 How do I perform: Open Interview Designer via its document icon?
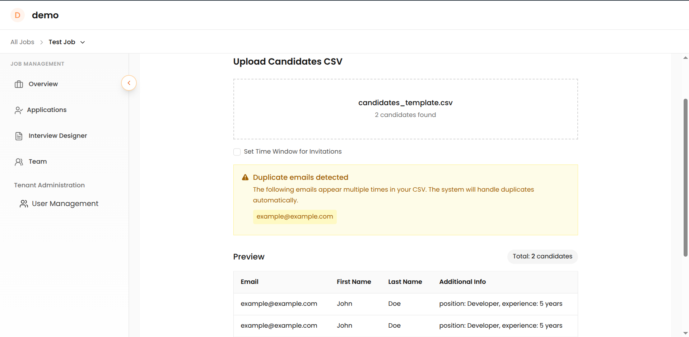point(19,136)
